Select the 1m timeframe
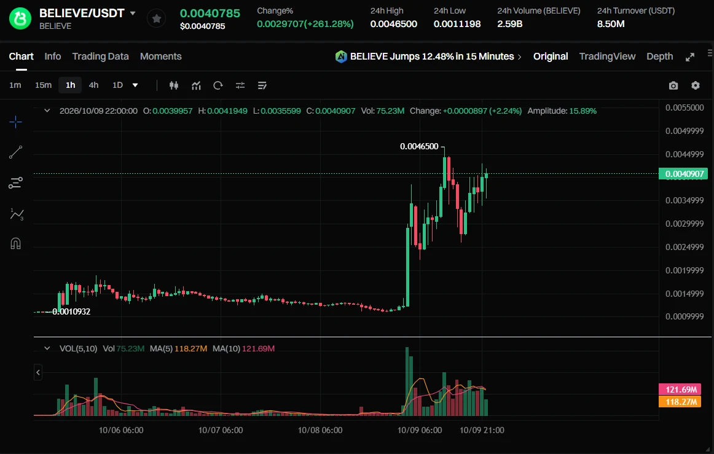The image size is (714, 454). pos(15,85)
